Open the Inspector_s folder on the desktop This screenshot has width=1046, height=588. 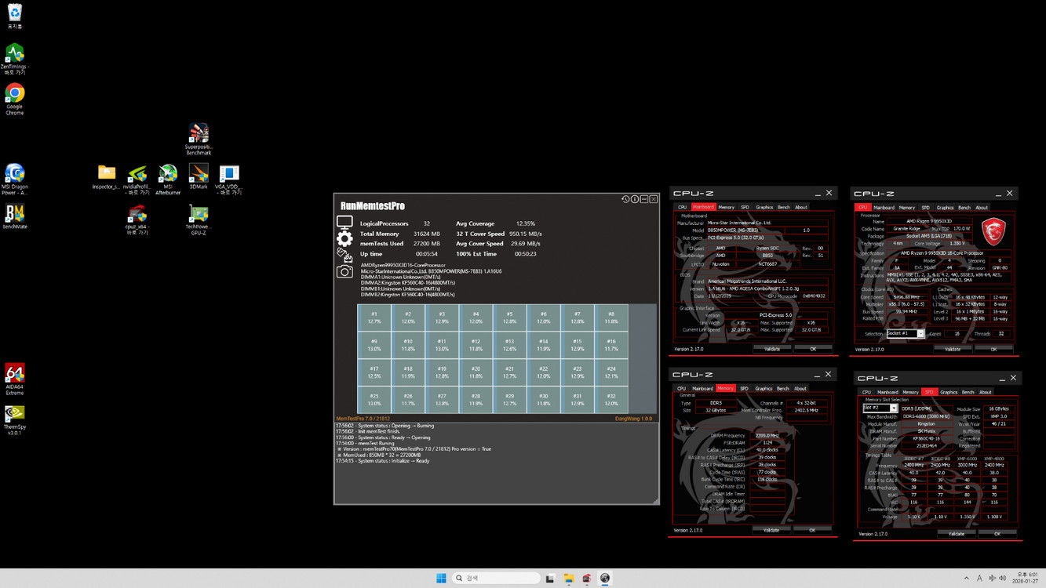click(107, 177)
